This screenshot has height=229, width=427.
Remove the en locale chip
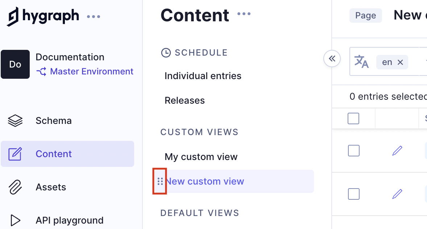[400, 62]
